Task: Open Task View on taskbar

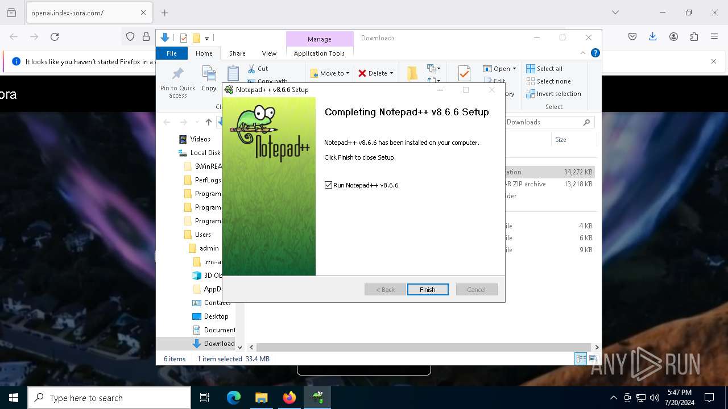Action: point(205,398)
